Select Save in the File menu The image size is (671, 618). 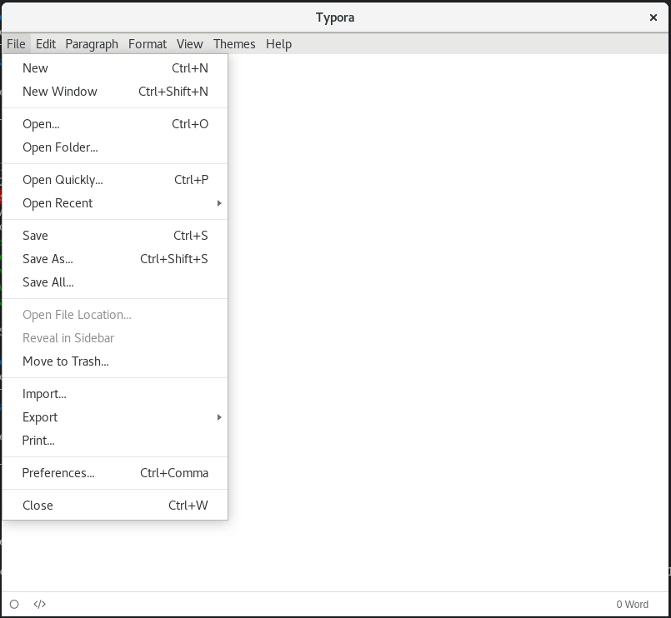(x=115, y=236)
